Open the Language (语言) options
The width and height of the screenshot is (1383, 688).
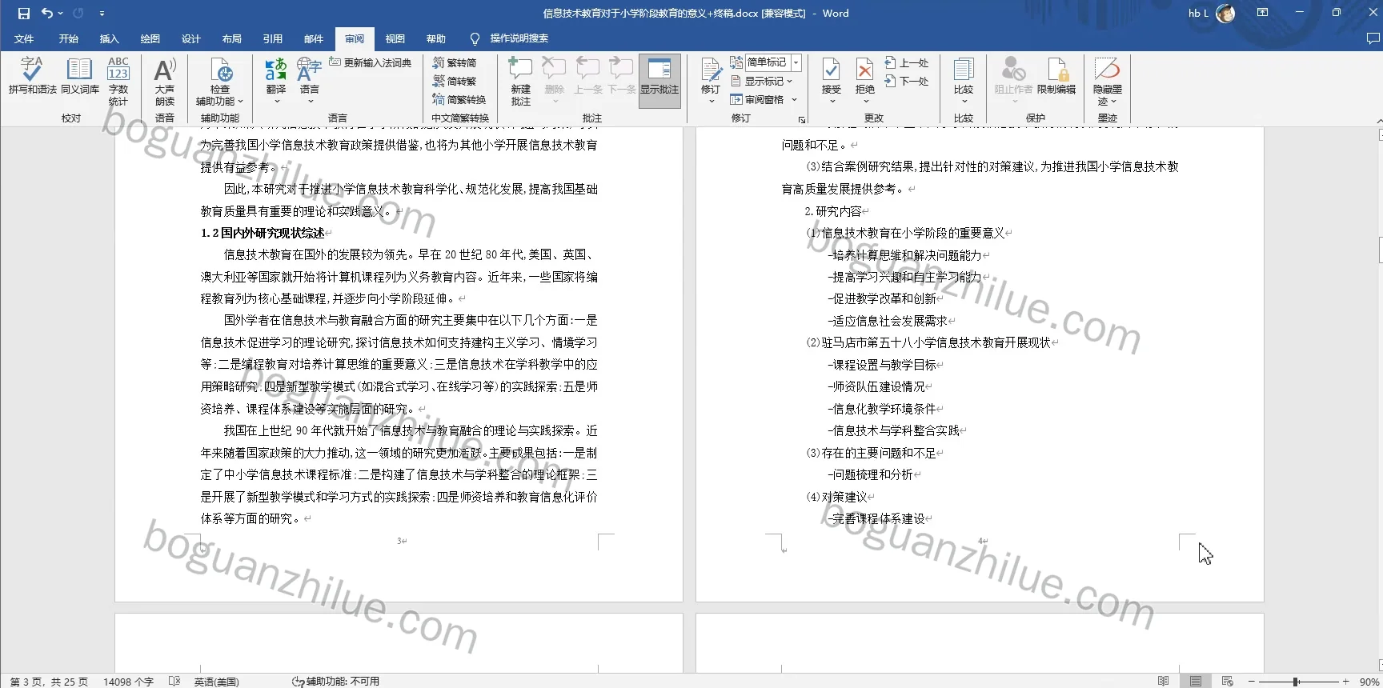pos(310,81)
